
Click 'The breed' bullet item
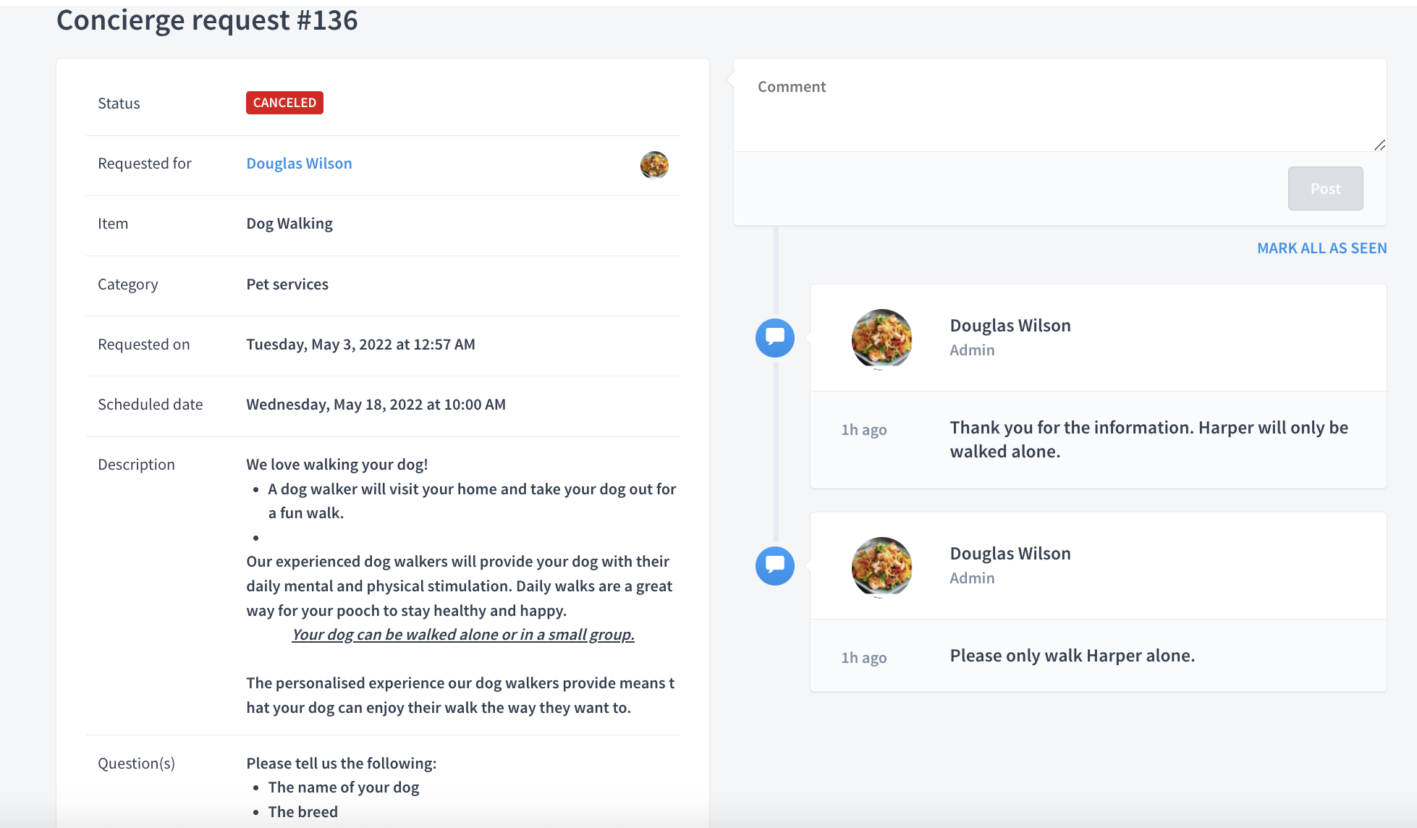pyautogui.click(x=303, y=812)
